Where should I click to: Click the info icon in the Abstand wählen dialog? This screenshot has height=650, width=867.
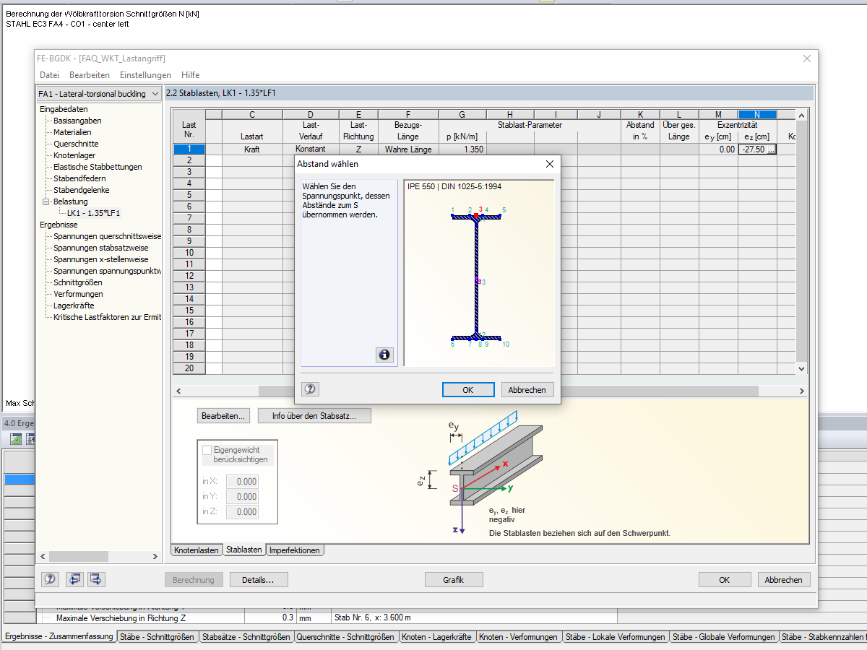point(384,355)
